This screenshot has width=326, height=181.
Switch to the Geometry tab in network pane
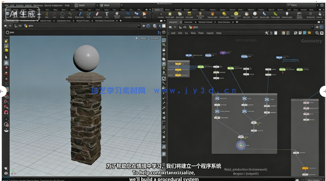[312, 41]
